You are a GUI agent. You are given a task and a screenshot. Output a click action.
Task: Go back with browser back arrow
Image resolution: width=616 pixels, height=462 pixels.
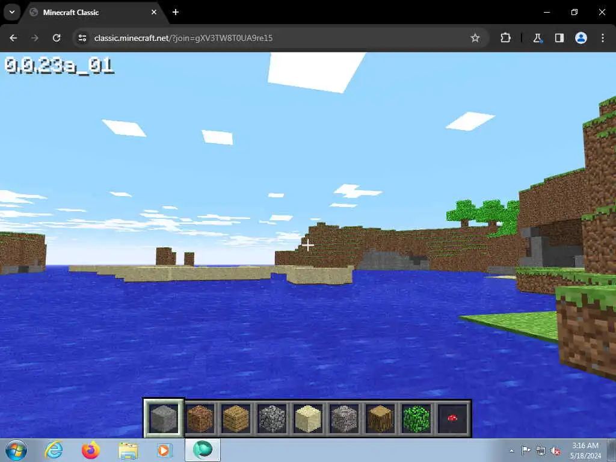[13, 38]
